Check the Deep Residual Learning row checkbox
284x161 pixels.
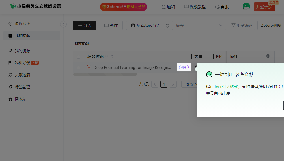pyautogui.click(x=79, y=68)
